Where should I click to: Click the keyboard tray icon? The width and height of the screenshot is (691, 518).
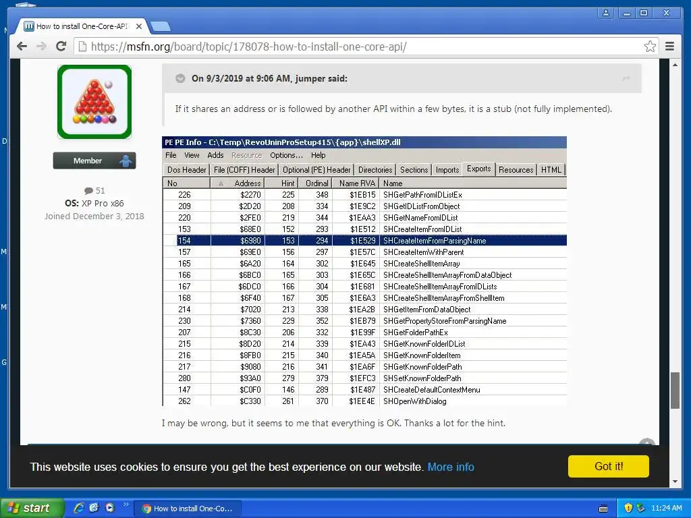click(603, 509)
